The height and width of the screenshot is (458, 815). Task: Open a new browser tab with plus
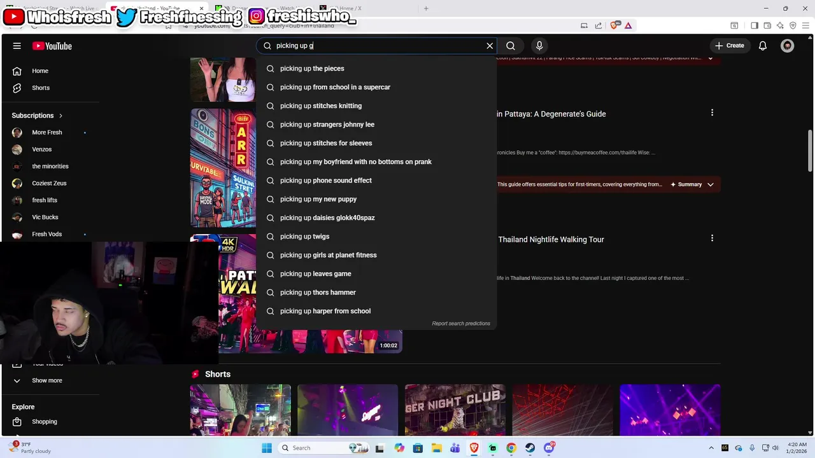[x=426, y=8]
